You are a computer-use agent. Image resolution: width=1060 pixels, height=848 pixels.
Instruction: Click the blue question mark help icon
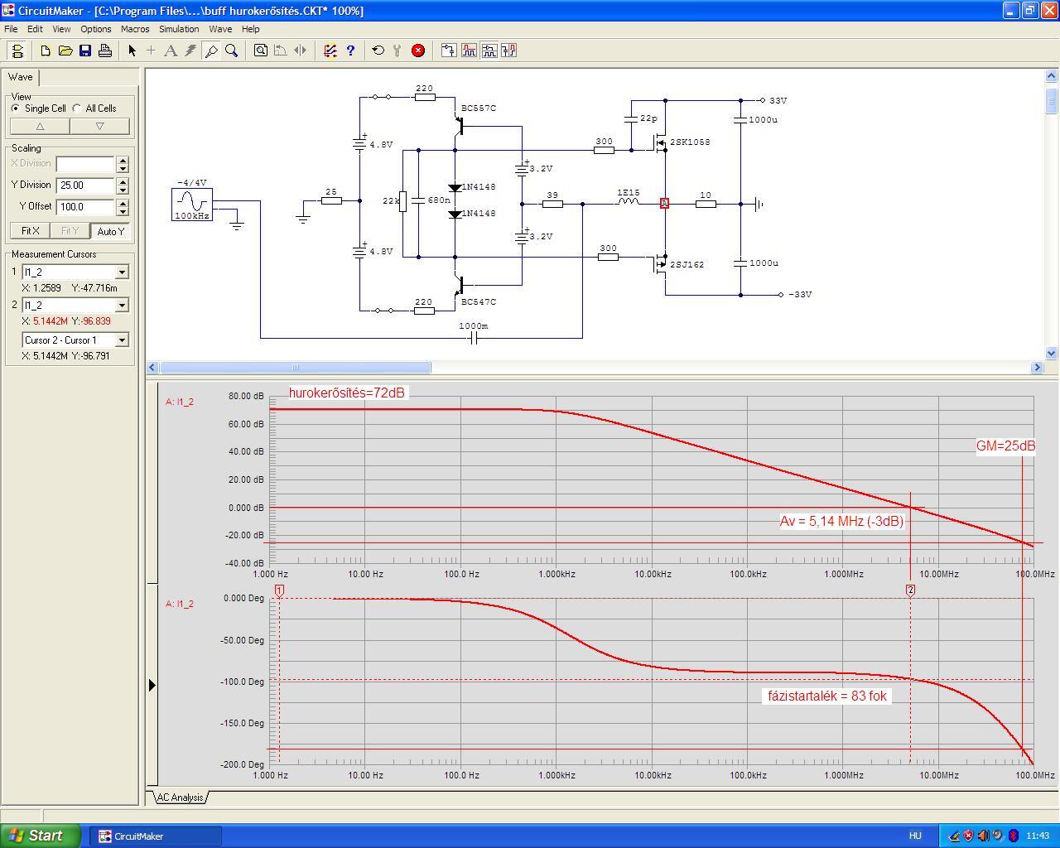(x=350, y=51)
